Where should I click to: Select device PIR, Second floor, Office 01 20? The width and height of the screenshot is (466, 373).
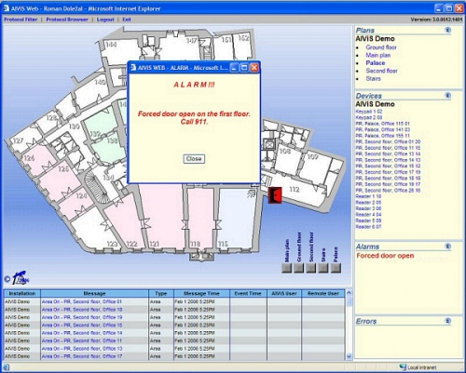coord(388,141)
